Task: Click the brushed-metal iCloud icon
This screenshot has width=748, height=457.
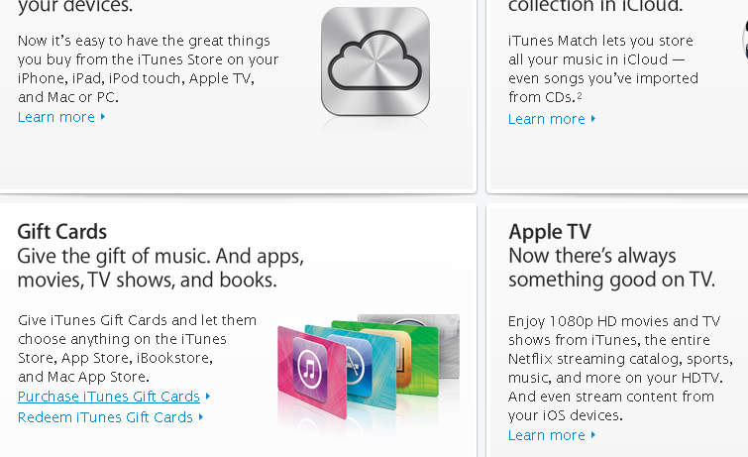Action: [x=375, y=61]
